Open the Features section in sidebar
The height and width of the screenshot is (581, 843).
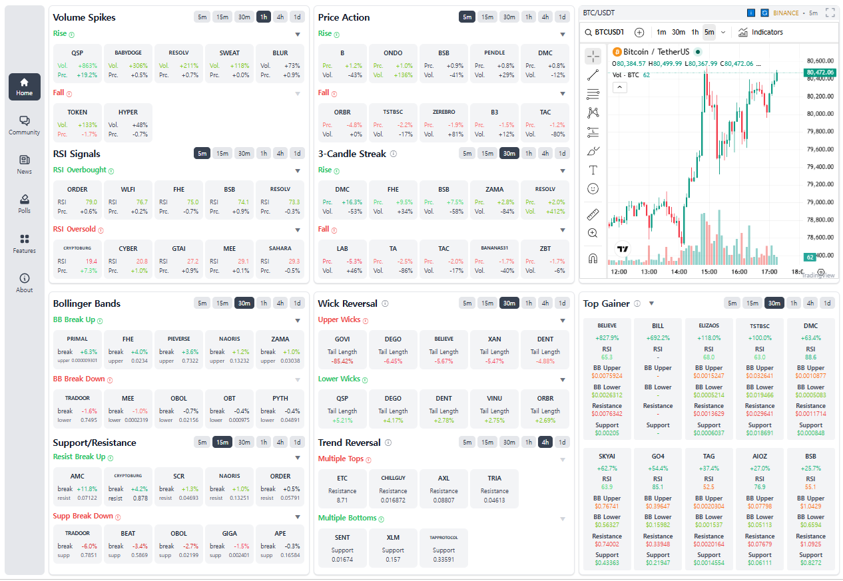25,244
